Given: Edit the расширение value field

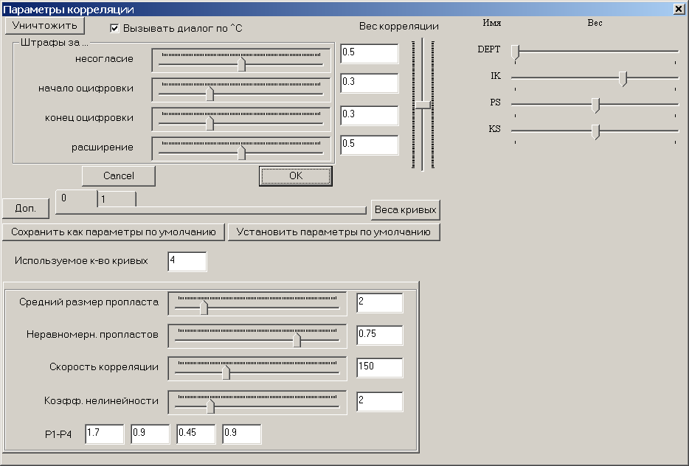Looking at the screenshot, I should click(x=370, y=145).
